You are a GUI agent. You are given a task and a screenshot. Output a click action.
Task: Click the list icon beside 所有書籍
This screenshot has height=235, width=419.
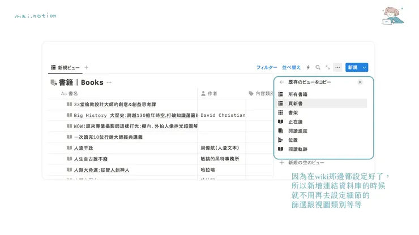coord(281,94)
